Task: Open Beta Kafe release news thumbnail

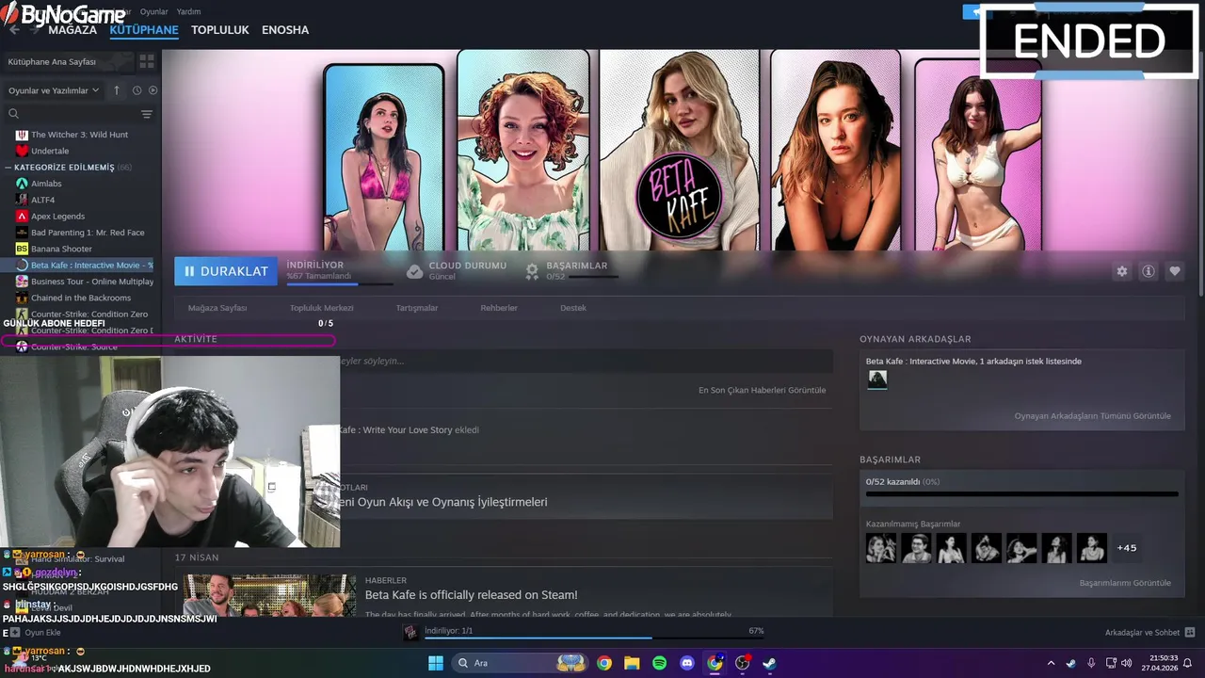Action: (269, 595)
